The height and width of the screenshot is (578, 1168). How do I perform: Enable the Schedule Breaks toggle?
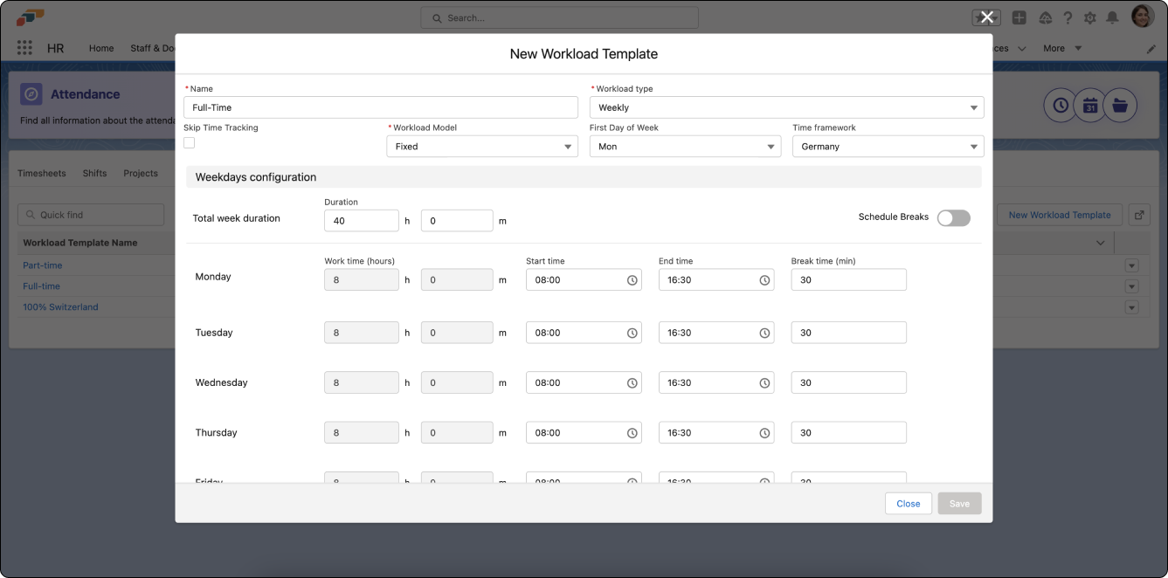[x=953, y=218]
